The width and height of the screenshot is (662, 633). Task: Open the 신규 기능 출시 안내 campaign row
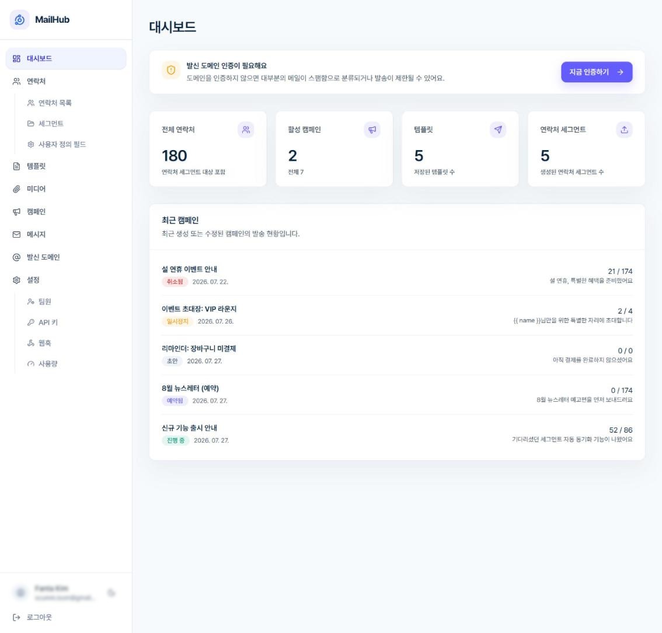(397, 434)
